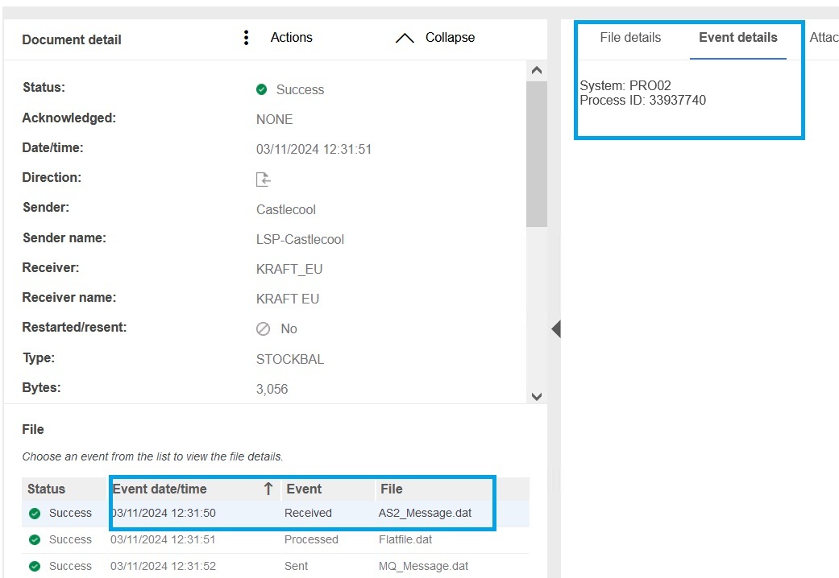Click the Processed row green check icon
The width and height of the screenshot is (839, 578).
click(35, 539)
